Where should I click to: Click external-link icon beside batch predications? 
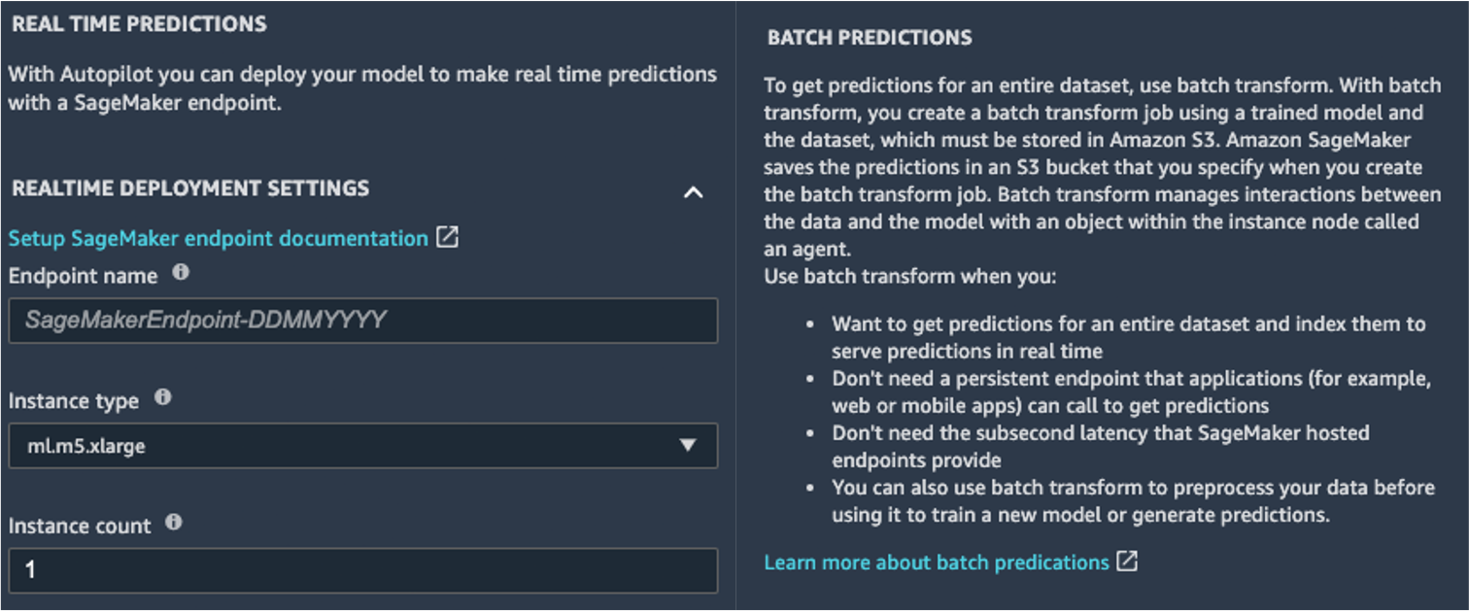pyautogui.click(x=1127, y=561)
